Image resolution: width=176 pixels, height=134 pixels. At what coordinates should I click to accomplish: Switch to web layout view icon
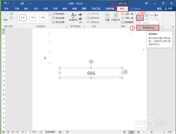coord(138,132)
